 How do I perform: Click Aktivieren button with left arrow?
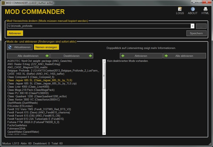click(141, 56)
